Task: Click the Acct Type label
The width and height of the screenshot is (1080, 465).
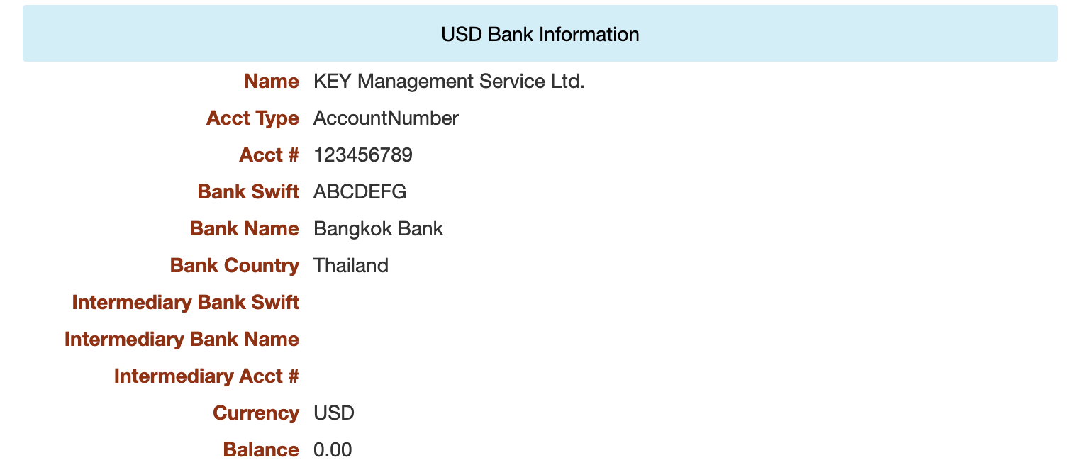Action: tap(252, 118)
